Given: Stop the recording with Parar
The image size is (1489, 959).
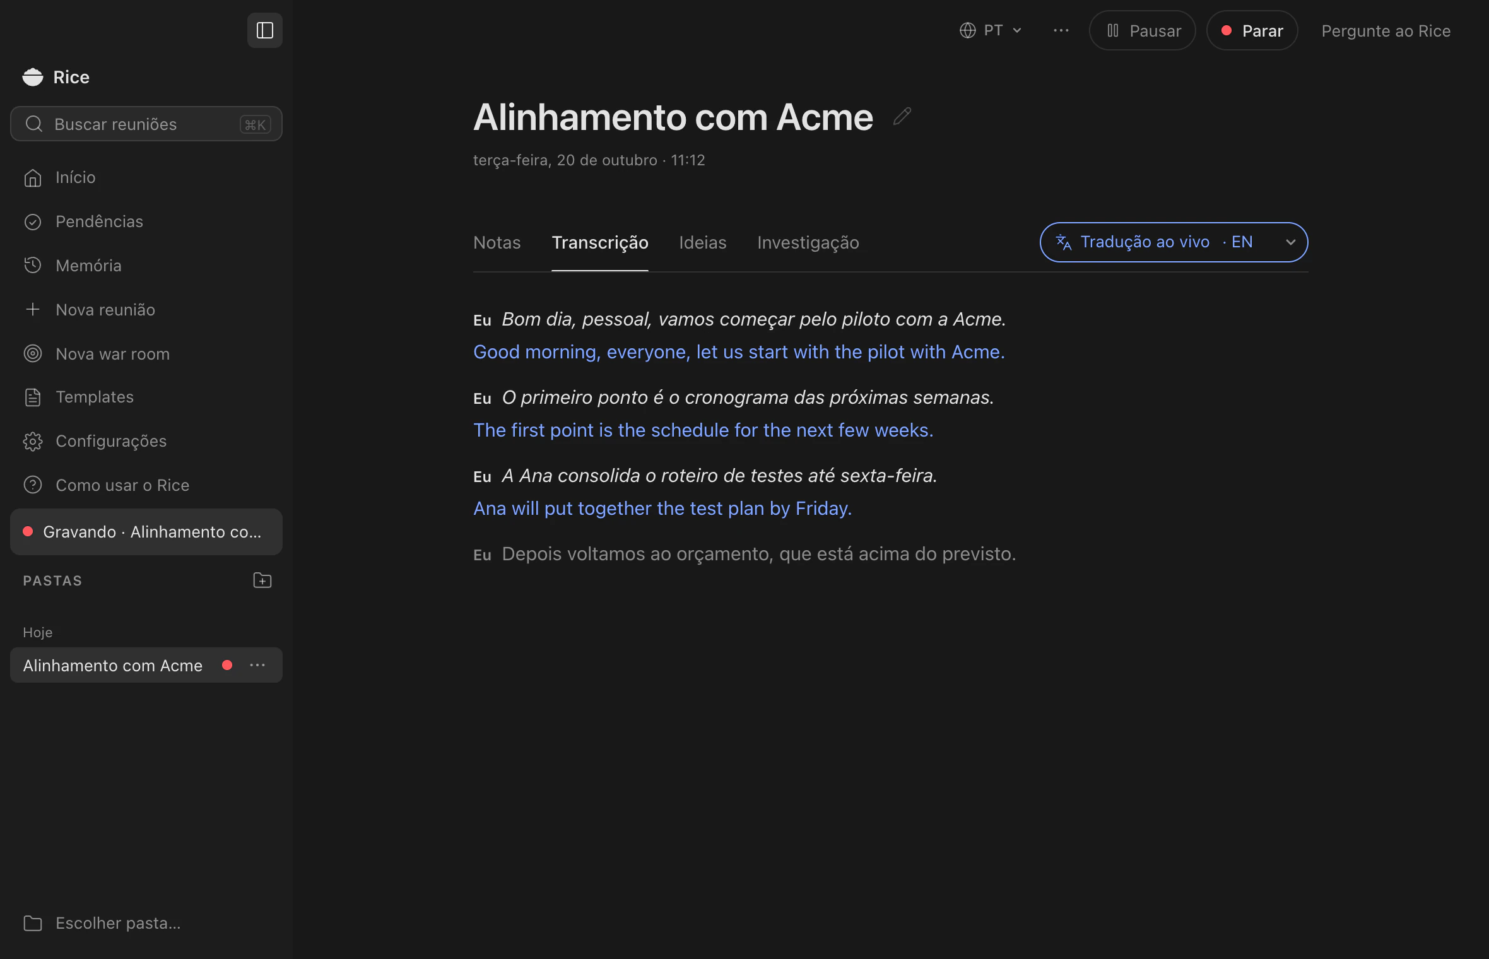Looking at the screenshot, I should coord(1252,30).
